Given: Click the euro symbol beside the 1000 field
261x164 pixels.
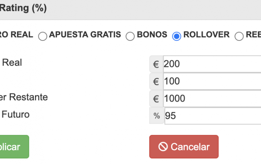Looking at the screenshot, I should click(x=156, y=99).
